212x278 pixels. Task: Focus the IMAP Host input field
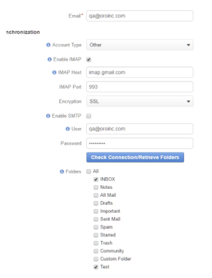(x=140, y=72)
